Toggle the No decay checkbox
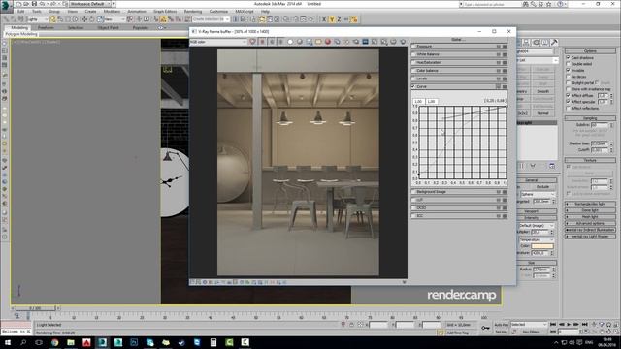The height and width of the screenshot is (349, 621). pos(569,77)
